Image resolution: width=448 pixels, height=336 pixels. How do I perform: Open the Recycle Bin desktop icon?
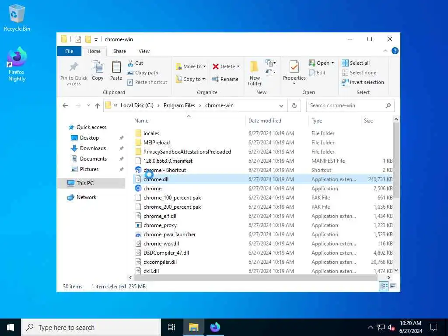coord(17,17)
